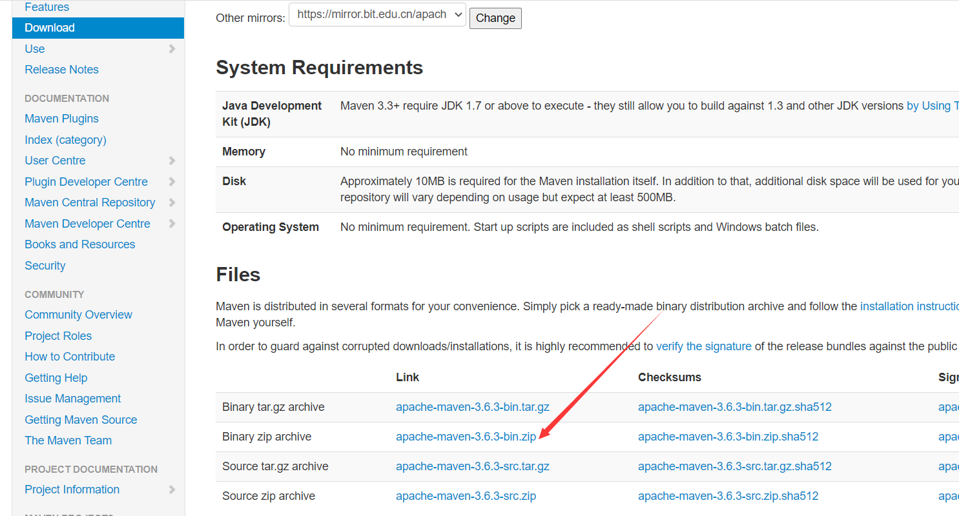Click the 'System Requirements' heading
Screen dimensions: 959x516
click(x=320, y=68)
